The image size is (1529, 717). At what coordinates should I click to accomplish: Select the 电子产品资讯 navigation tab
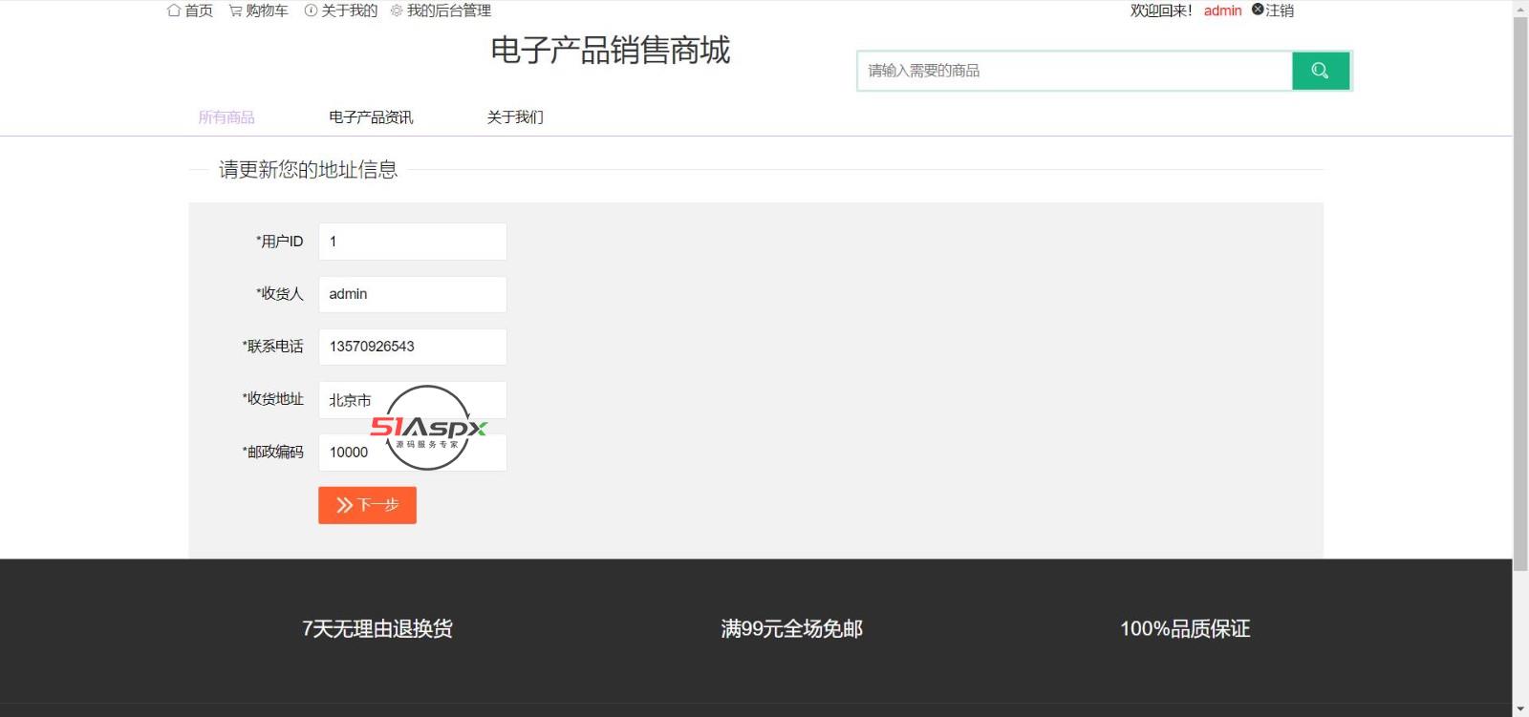pos(371,117)
